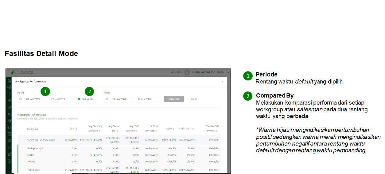Screen dimensions: 385x174
Task: Open truck delivery icon in sidebar
Action: coord(9,128)
